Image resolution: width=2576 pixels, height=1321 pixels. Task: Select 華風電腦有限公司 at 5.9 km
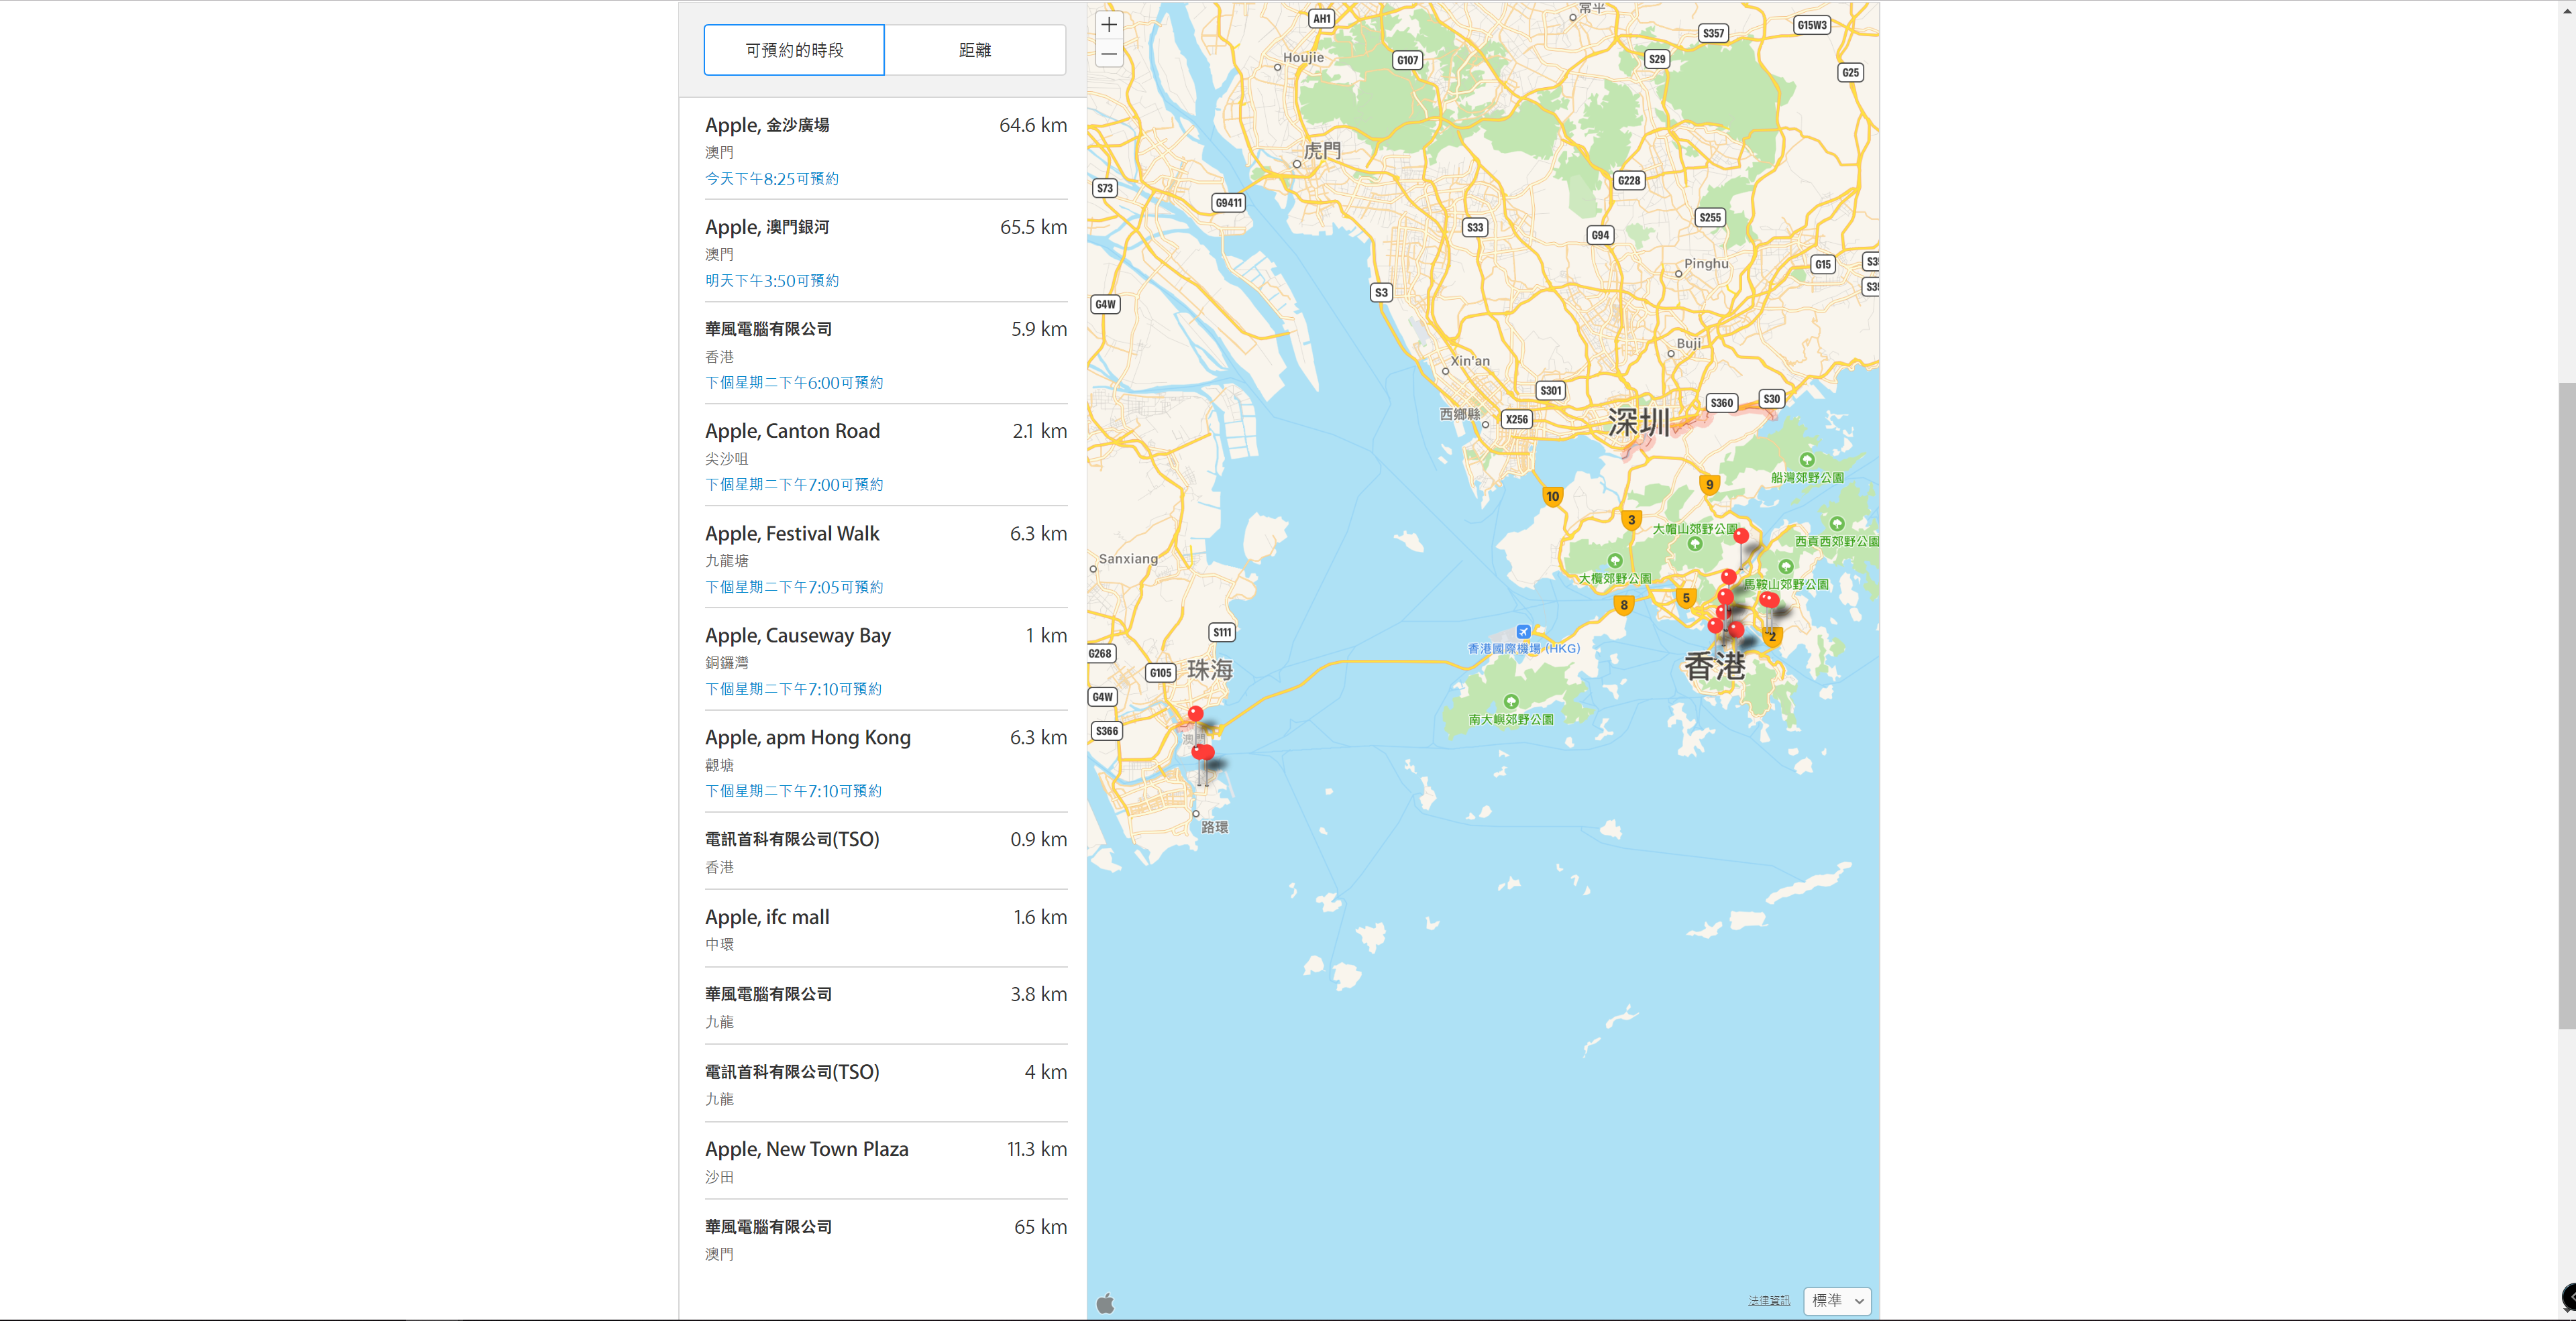886,354
